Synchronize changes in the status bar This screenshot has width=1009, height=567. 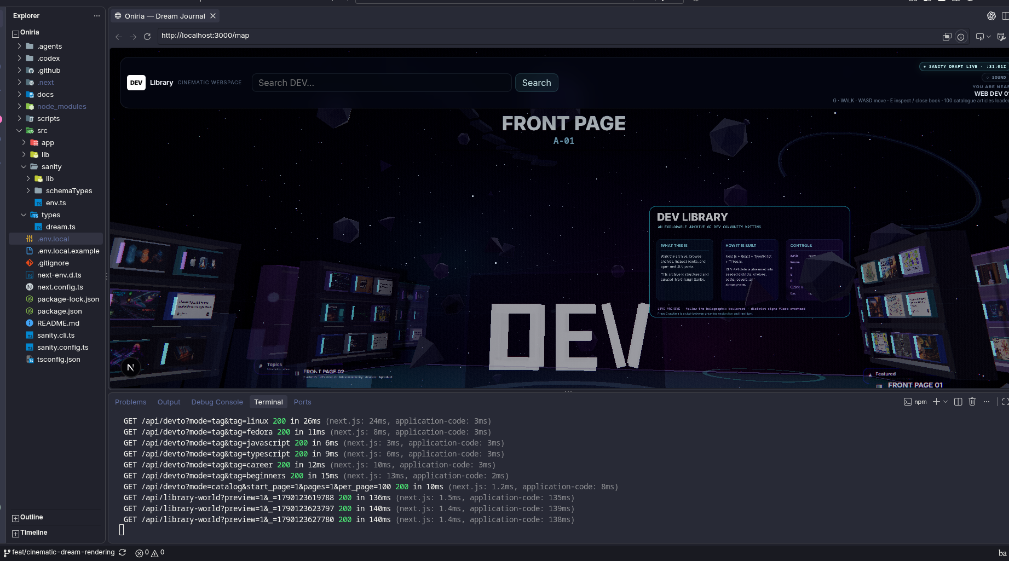pyautogui.click(x=123, y=553)
